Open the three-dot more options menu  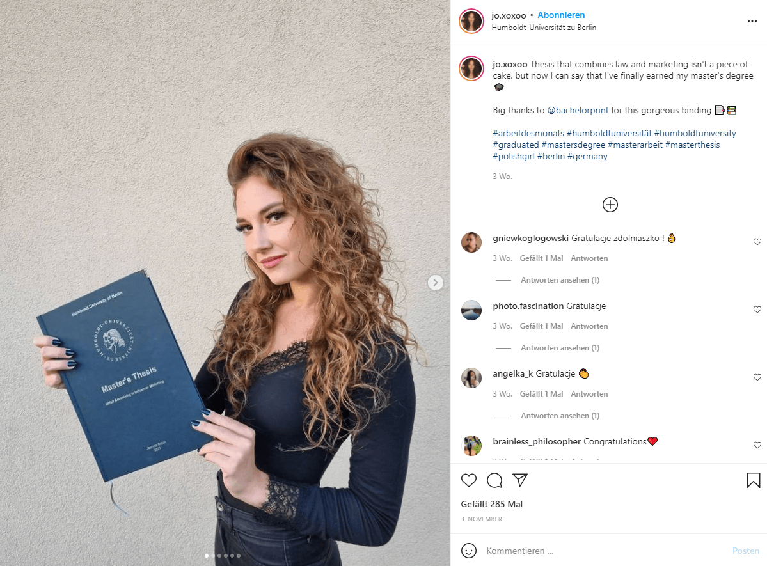coord(752,21)
